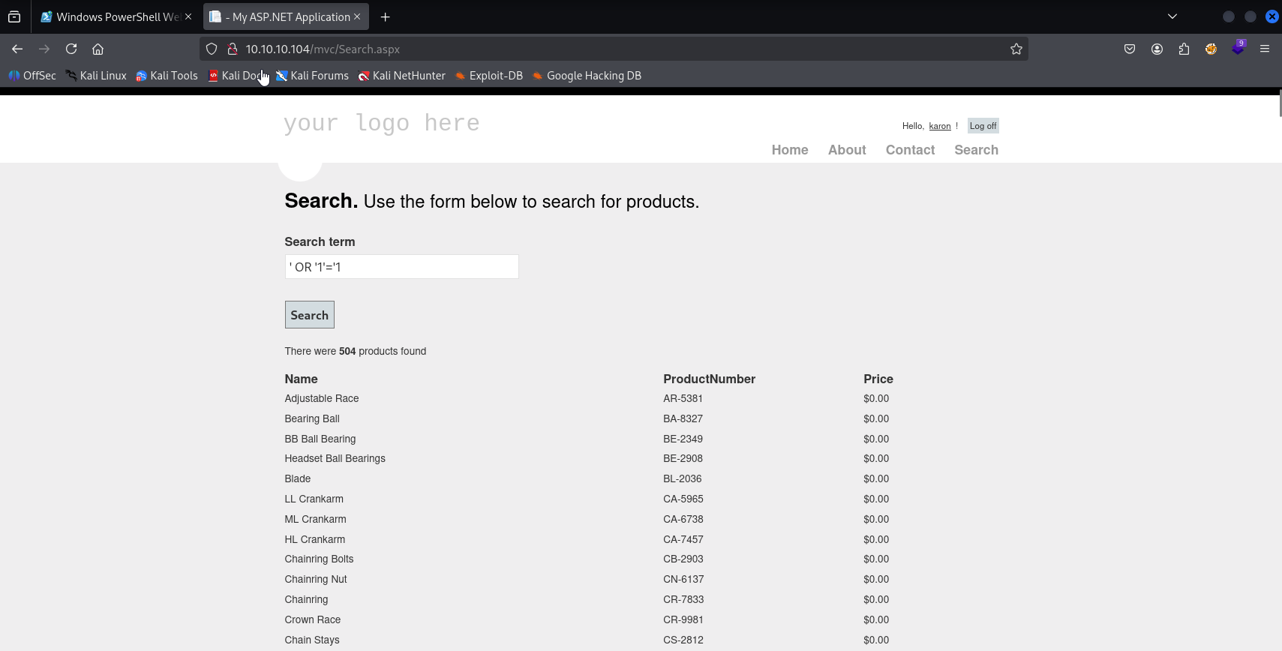Click the orange extension icon in toolbar
The image size is (1282, 651).
(x=1211, y=49)
